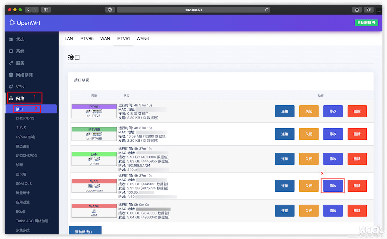Click the Safari sidebar toggle icon
The image size is (387, 239).
[46, 9]
